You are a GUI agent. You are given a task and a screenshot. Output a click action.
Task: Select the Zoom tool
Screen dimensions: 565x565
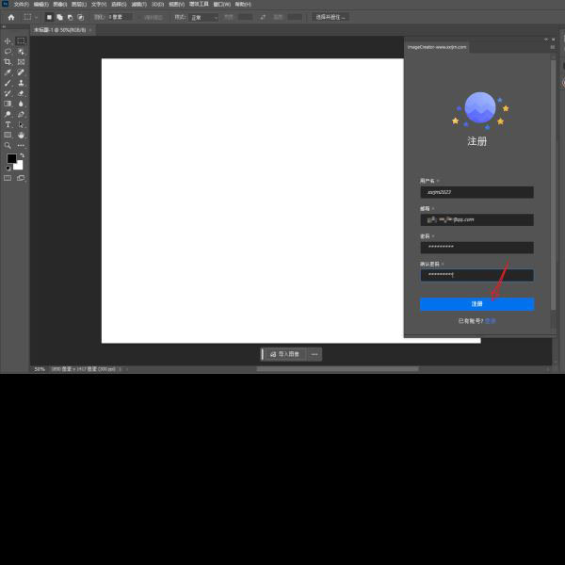pyautogui.click(x=8, y=146)
